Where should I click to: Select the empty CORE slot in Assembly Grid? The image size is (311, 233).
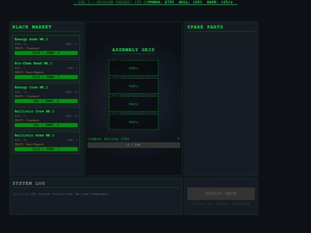(x=134, y=86)
